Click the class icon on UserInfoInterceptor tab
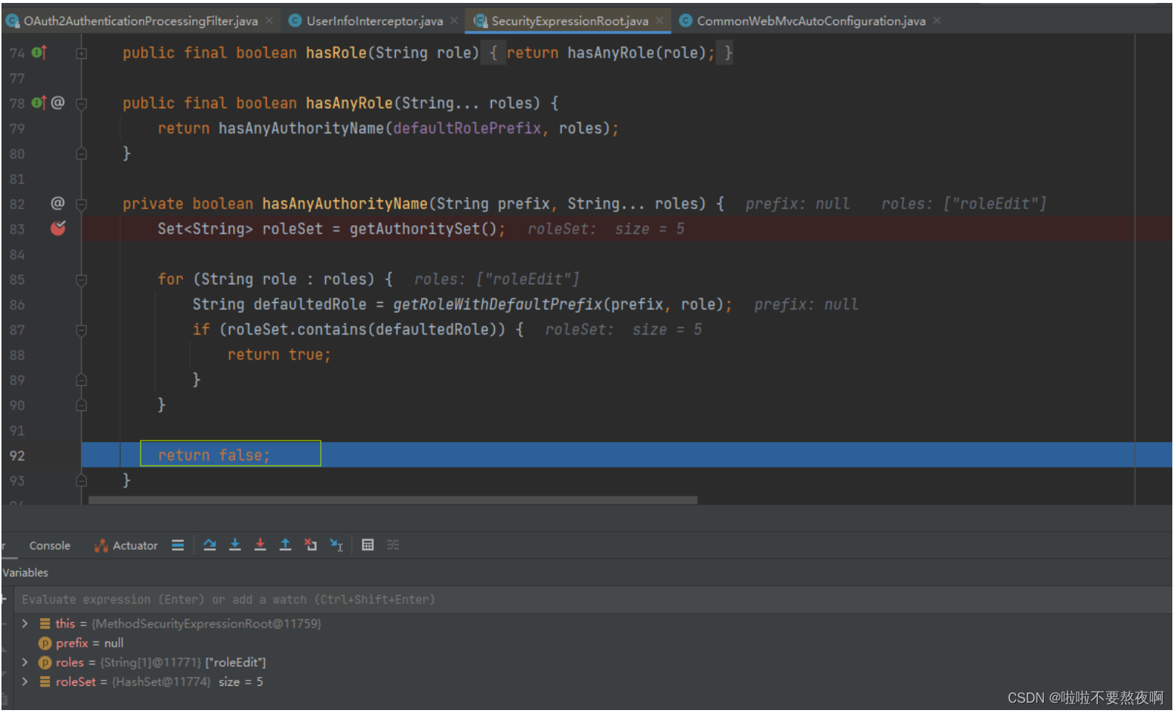 295,21
